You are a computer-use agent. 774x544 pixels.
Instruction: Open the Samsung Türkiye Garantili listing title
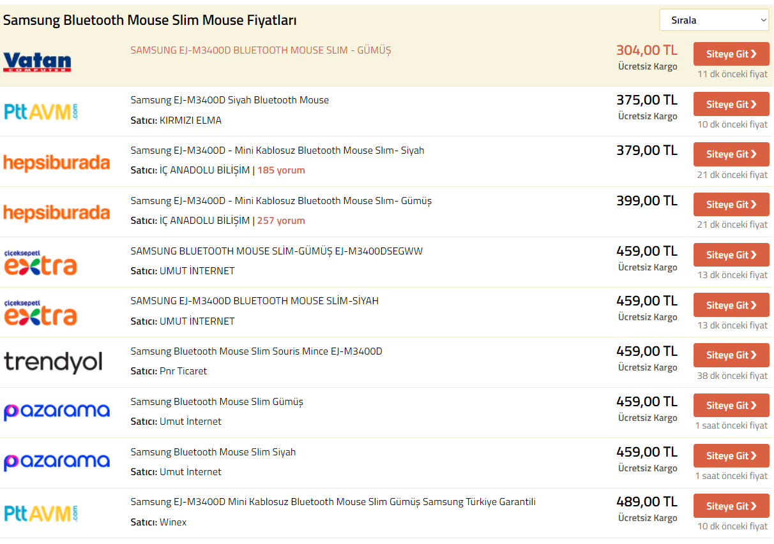click(x=333, y=502)
